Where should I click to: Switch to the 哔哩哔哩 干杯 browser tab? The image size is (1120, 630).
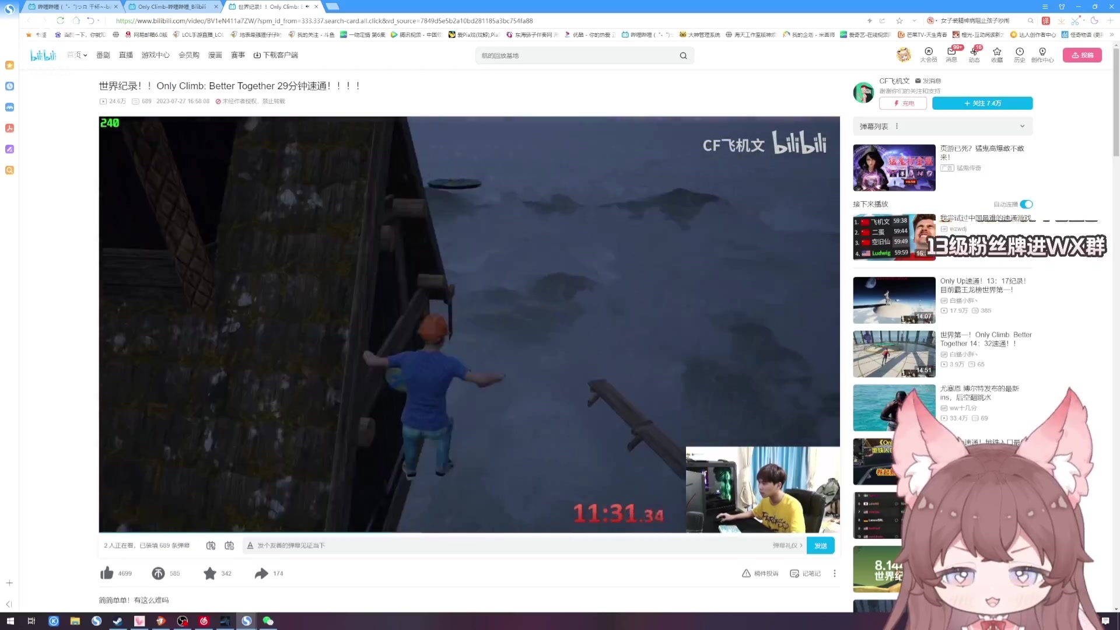(x=74, y=6)
